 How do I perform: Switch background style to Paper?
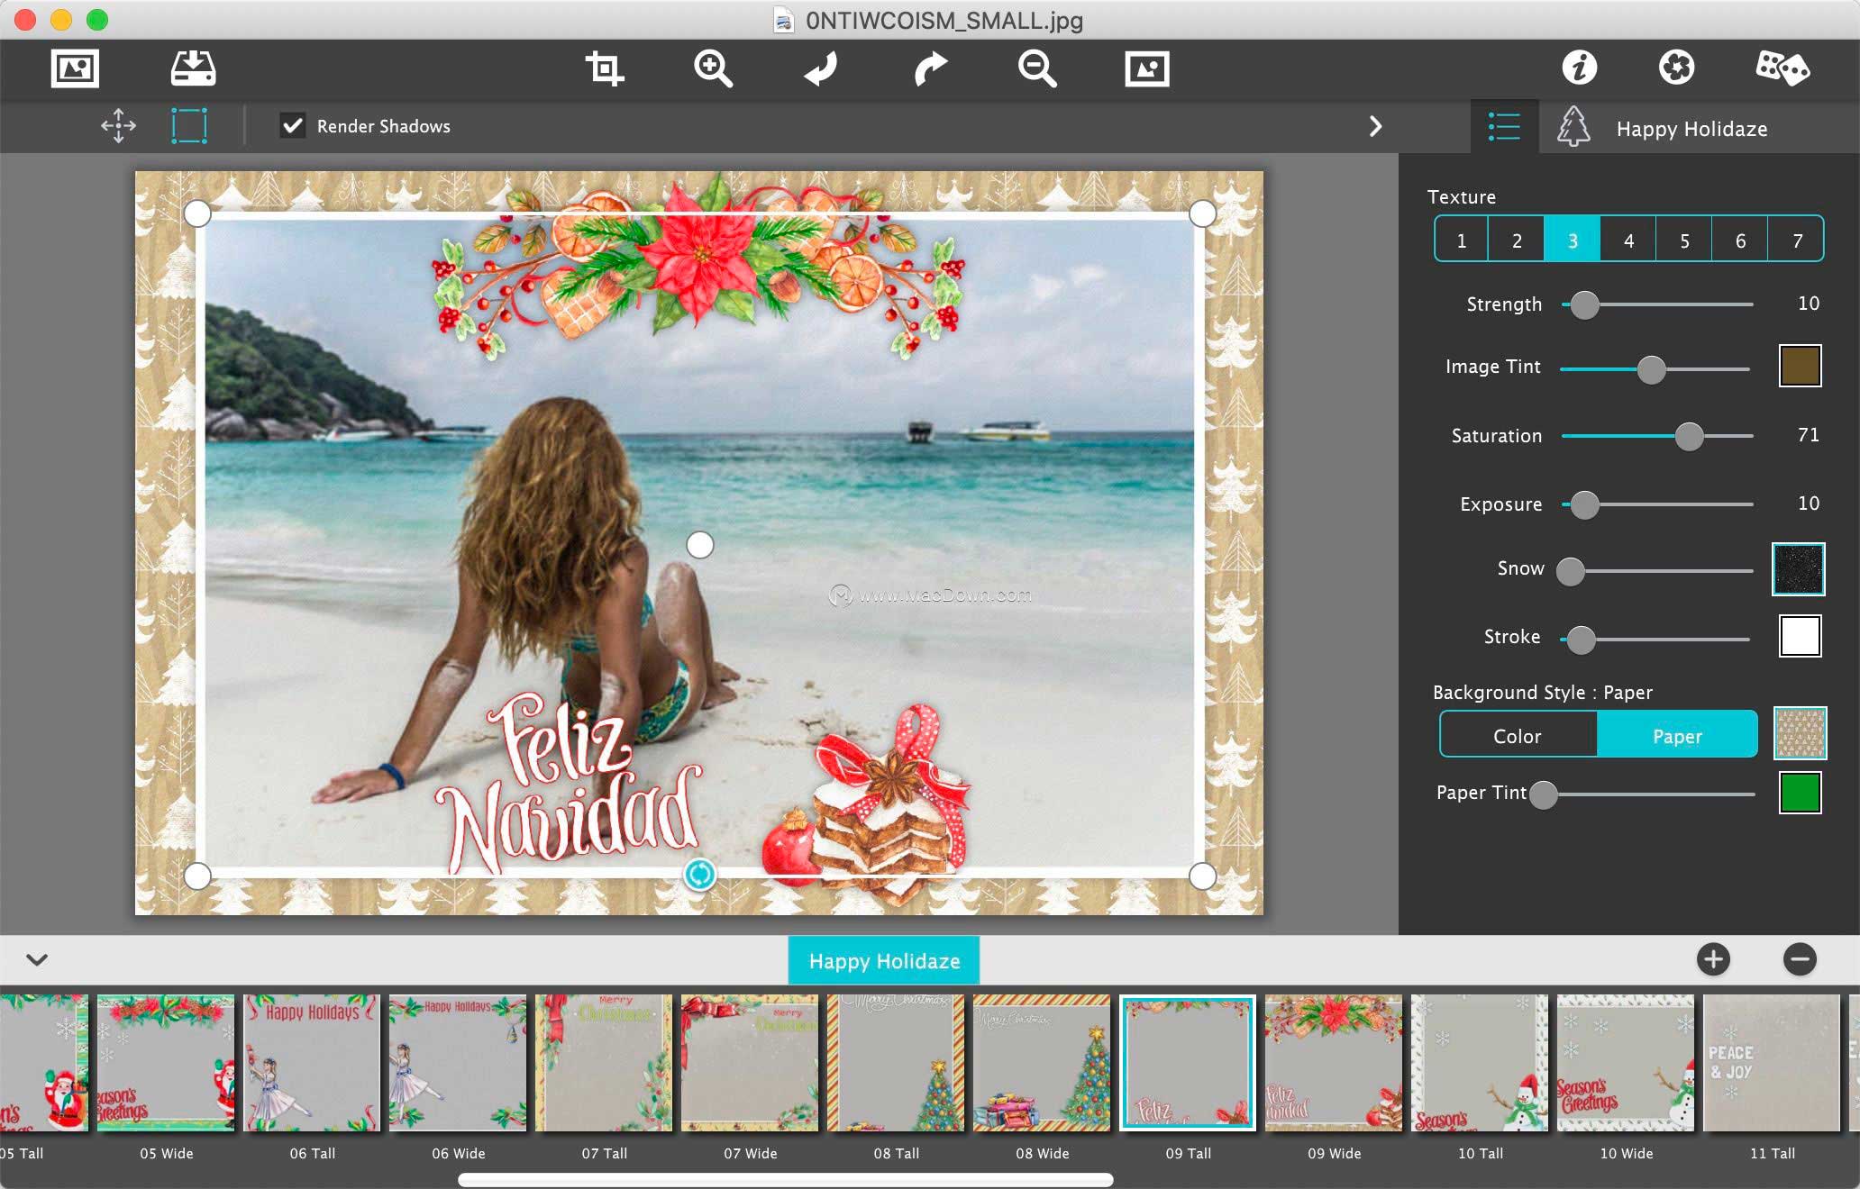(1677, 735)
